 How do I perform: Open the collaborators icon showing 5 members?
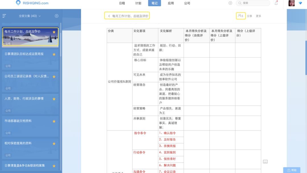click(240, 16)
